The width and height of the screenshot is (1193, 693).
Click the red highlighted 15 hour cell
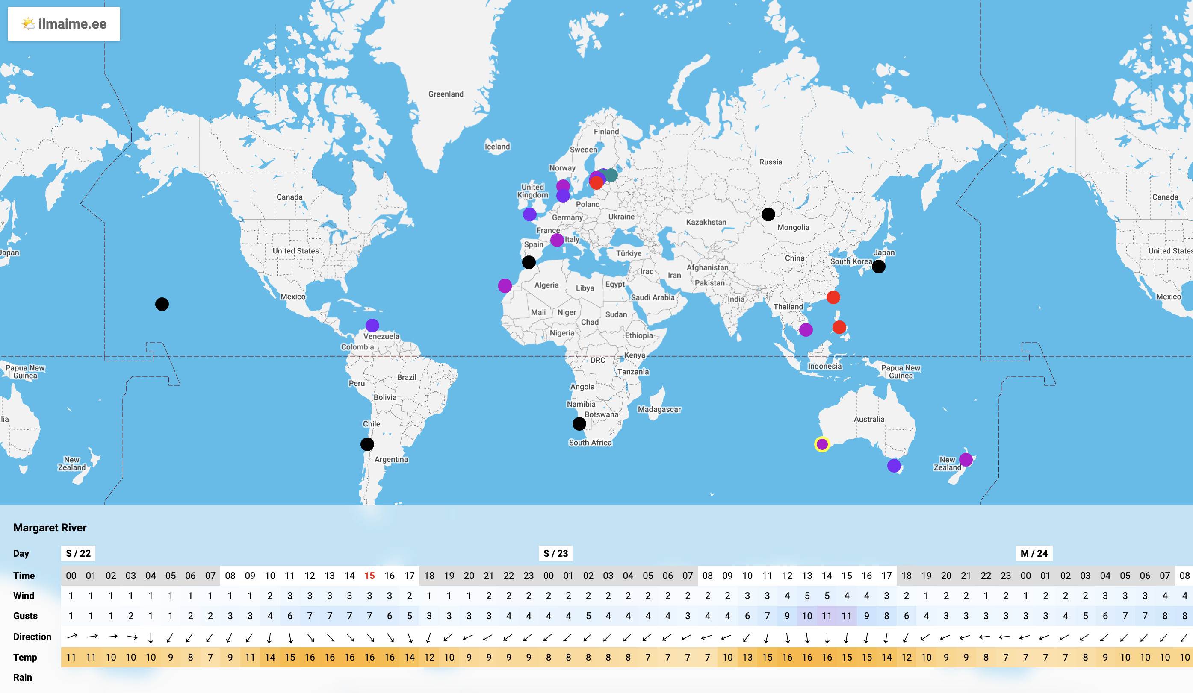pyautogui.click(x=369, y=576)
